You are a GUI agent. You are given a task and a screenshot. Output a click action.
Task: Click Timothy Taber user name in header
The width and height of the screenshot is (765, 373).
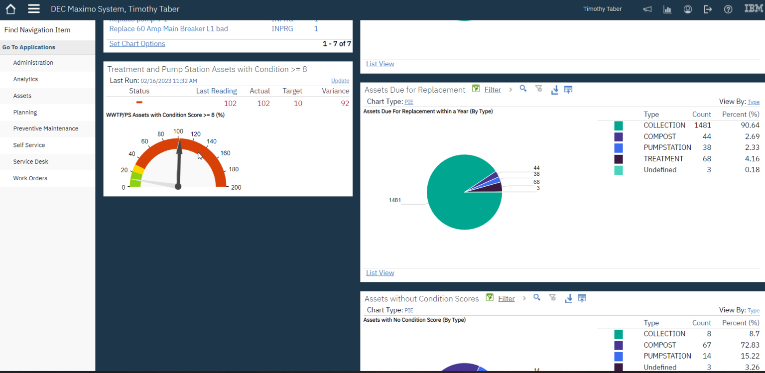pos(603,9)
